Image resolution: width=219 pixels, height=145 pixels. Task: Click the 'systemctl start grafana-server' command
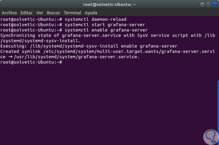point(105,25)
